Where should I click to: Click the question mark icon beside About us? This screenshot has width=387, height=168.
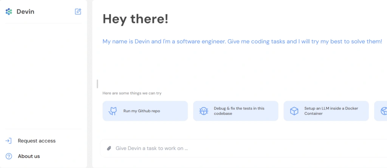coord(9,156)
